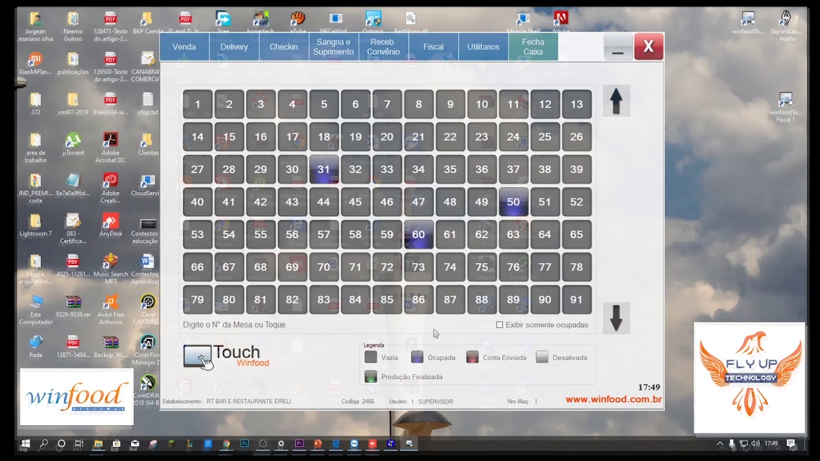Open Premiere Pro from taskbar
This screenshot has height=461, width=820.
point(299,443)
